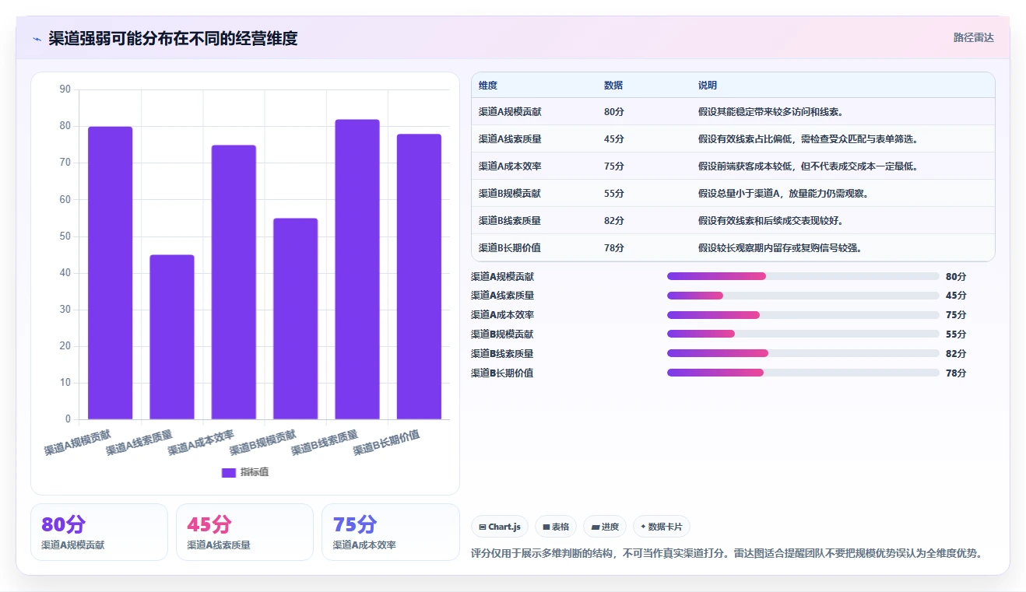Click the chart bar for 渠道B规模贡献

(x=296, y=319)
